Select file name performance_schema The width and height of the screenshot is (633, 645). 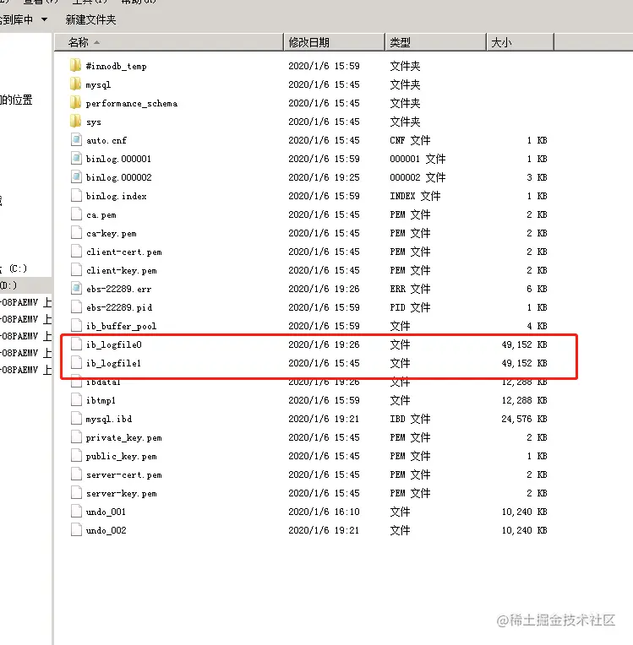pos(131,103)
